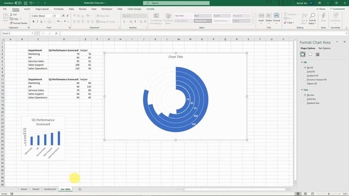The image size is (349, 196).
Task: Open the font name dropdown
Action: point(52,16)
